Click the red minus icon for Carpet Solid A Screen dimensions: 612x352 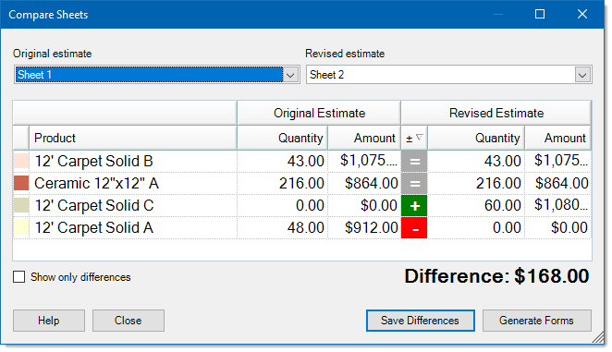414,228
